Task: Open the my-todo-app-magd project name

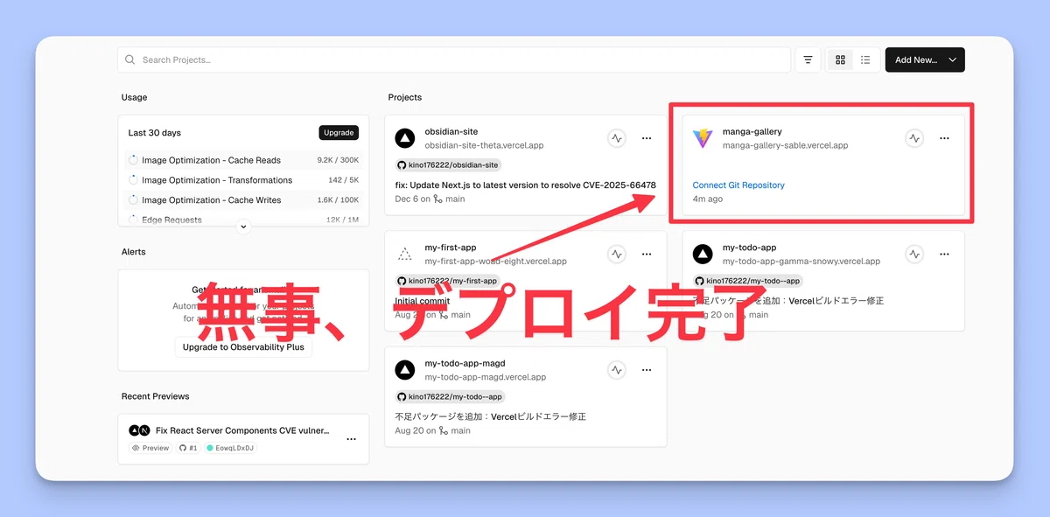Action: click(x=465, y=363)
